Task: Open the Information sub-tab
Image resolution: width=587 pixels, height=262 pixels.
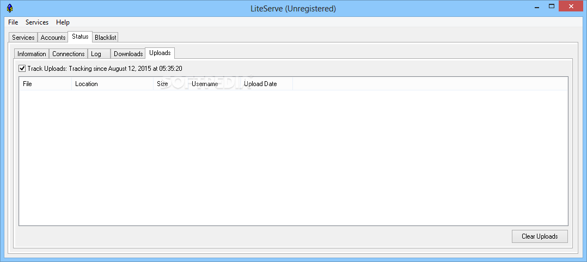Action: pyautogui.click(x=32, y=53)
